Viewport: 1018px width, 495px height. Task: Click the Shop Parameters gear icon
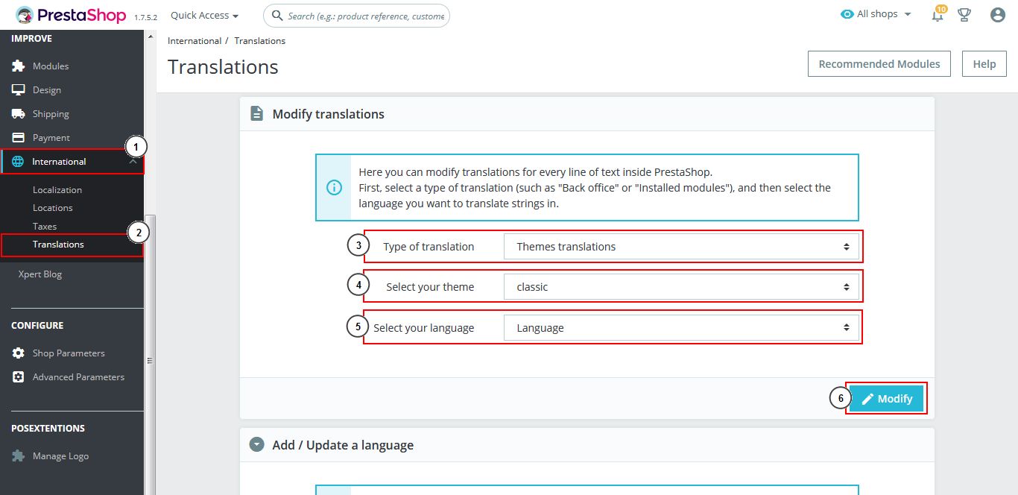tap(19, 353)
